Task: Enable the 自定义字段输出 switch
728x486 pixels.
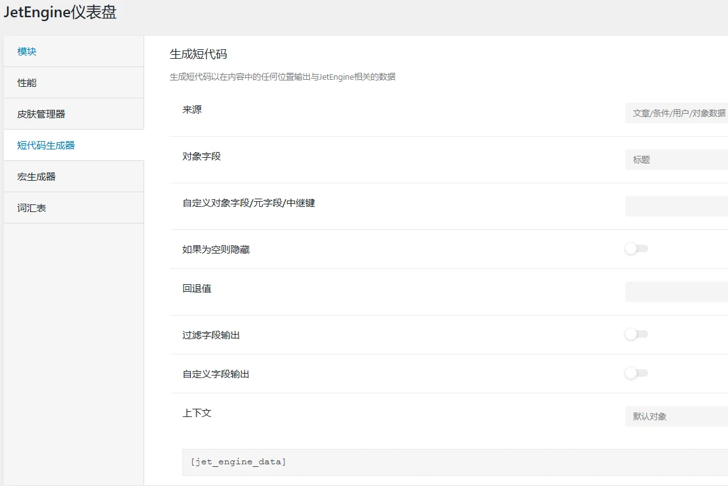Action: pos(636,373)
